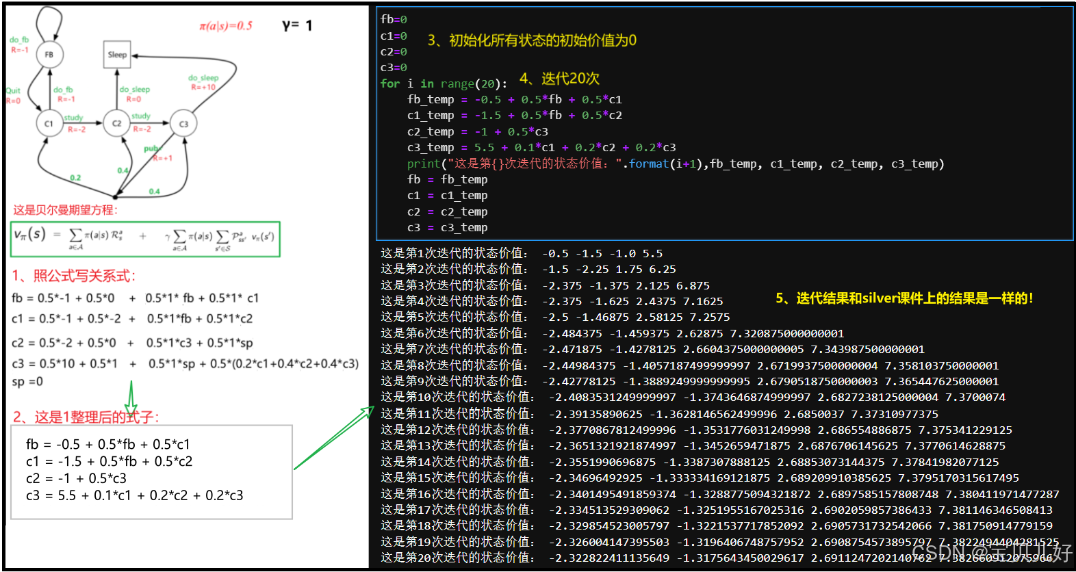This screenshot has width=1076, height=572.
Task: Select boxed equation 'c2 = -1 + 0.5*c3'
Action: point(76,478)
